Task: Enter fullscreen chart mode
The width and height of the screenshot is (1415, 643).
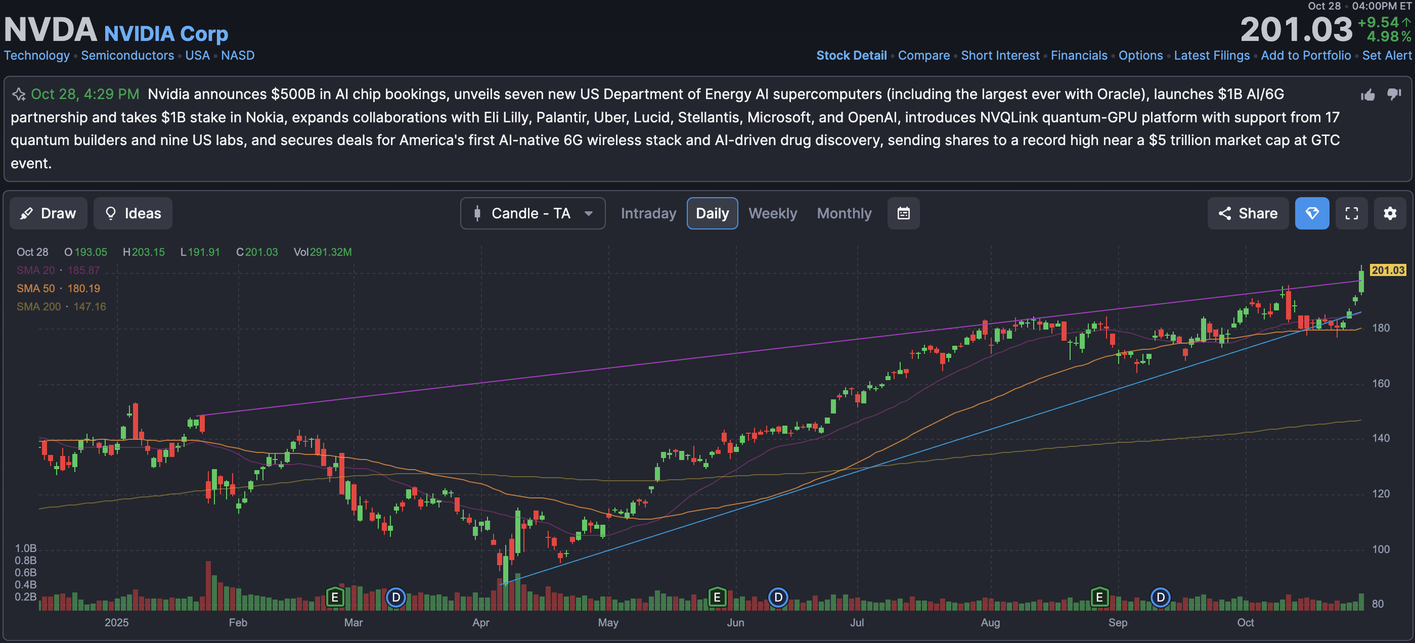Action: pyautogui.click(x=1351, y=213)
